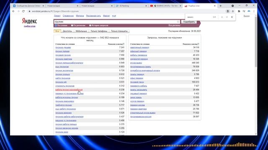Viewport: 268px width, 150px height.
Task: Select the Мобильные device filter tab
Action: (81, 31)
